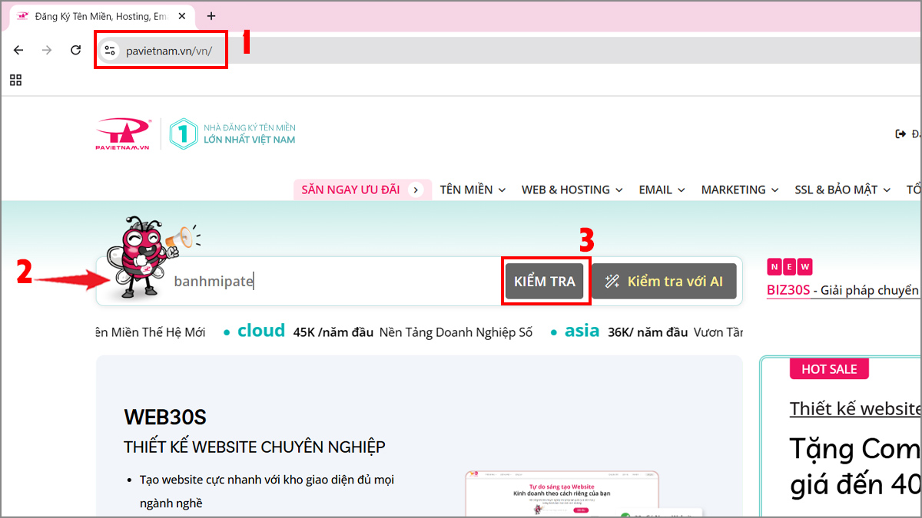Click the number 1 registrar badge icon
Image resolution: width=922 pixels, height=518 pixels.
(x=183, y=134)
